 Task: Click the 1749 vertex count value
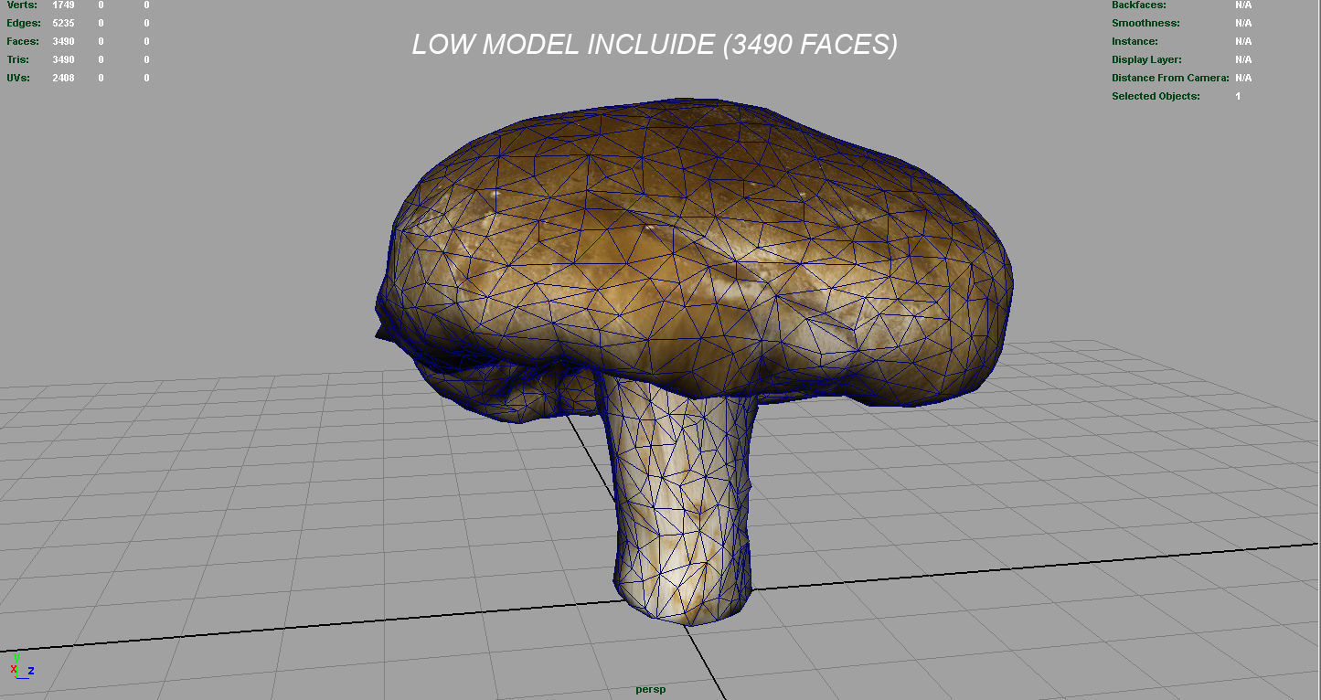point(64,5)
